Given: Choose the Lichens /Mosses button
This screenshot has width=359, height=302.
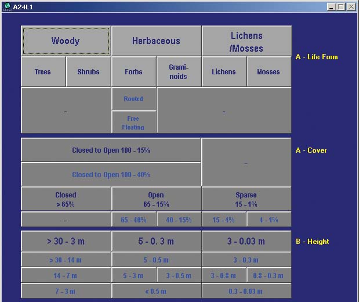Looking at the screenshot, I should (x=246, y=41).
